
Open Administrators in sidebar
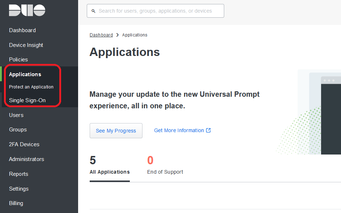tap(26, 159)
